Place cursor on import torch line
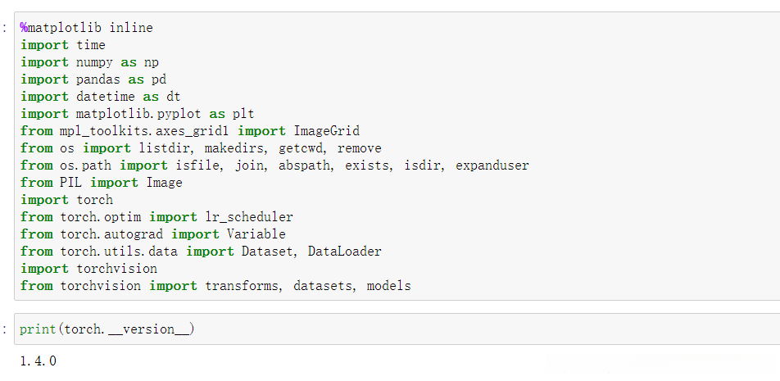 click(67, 200)
